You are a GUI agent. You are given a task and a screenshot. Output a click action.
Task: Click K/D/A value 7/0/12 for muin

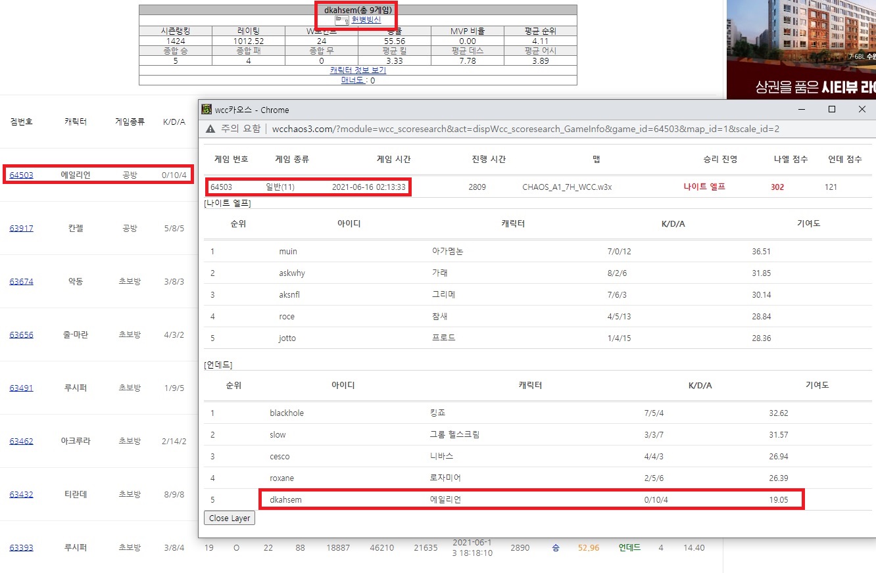click(620, 251)
